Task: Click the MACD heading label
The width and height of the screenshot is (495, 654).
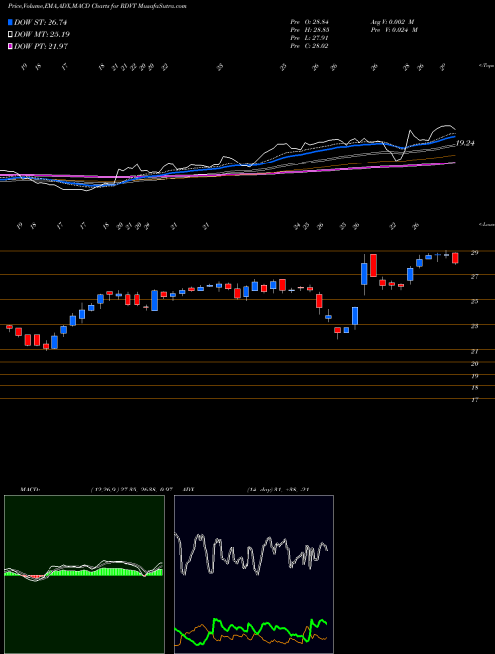Action: point(30,490)
